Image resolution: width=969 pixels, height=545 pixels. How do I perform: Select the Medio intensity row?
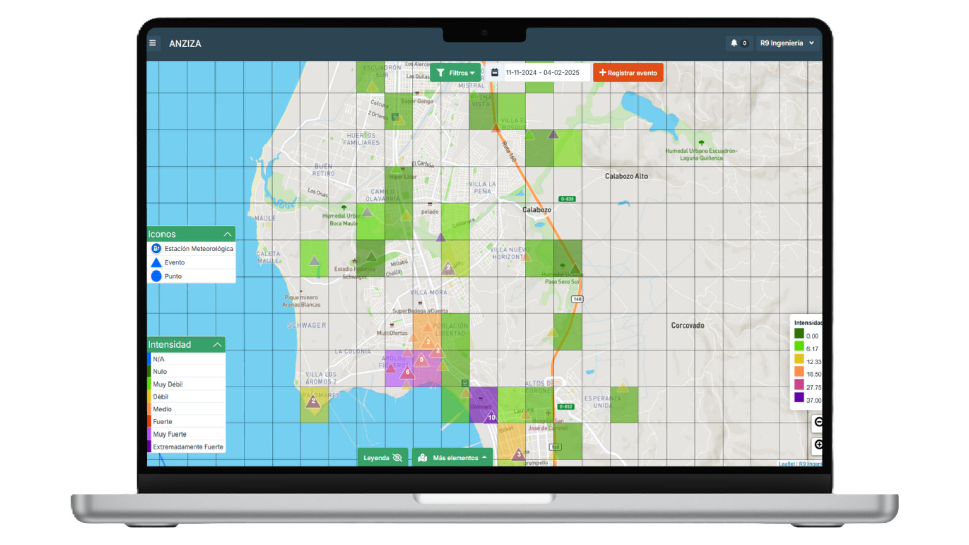(x=186, y=409)
